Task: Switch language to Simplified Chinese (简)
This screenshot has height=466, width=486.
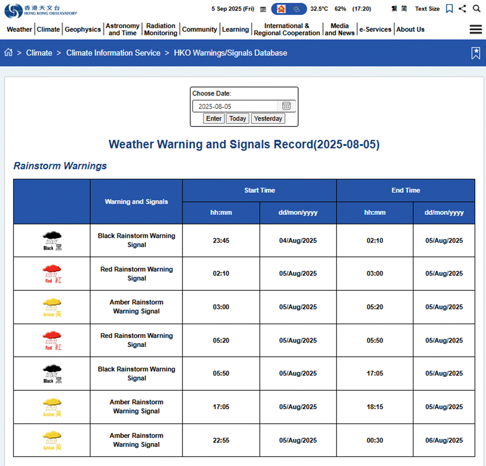Action: (404, 9)
